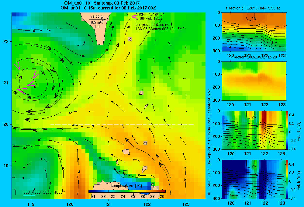Image resolution: width=304 pixels, height=207 pixels.
Task: Click the 'vel. E (m/s)' axis label
Action: 299,181
